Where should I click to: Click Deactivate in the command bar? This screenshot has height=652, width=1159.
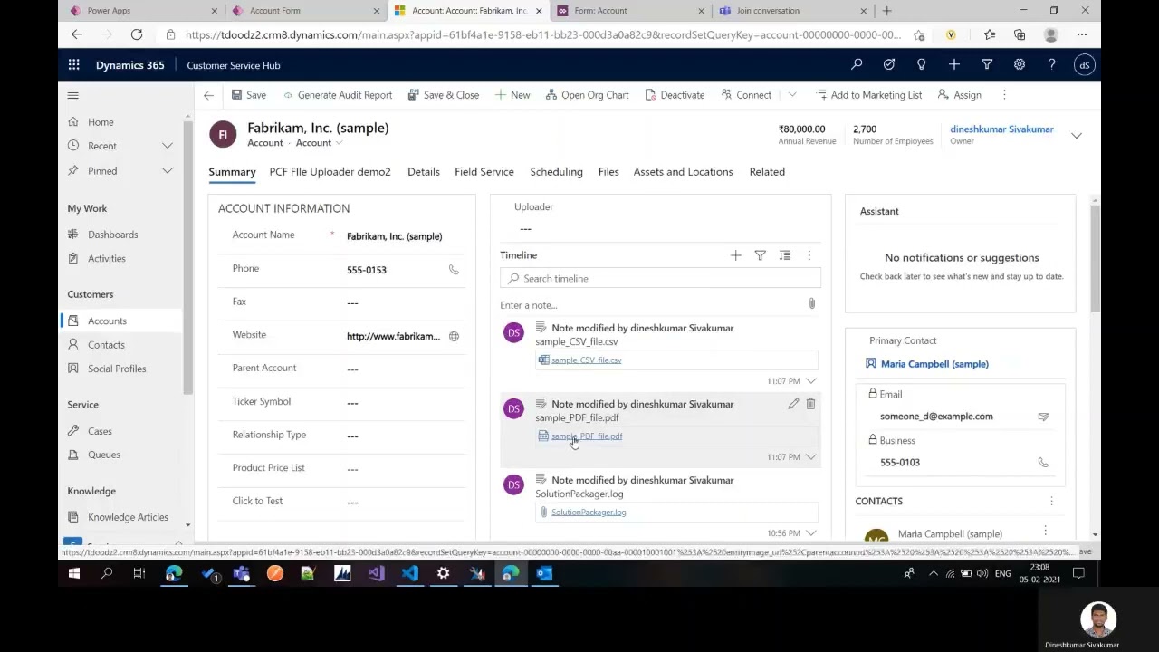tap(675, 95)
